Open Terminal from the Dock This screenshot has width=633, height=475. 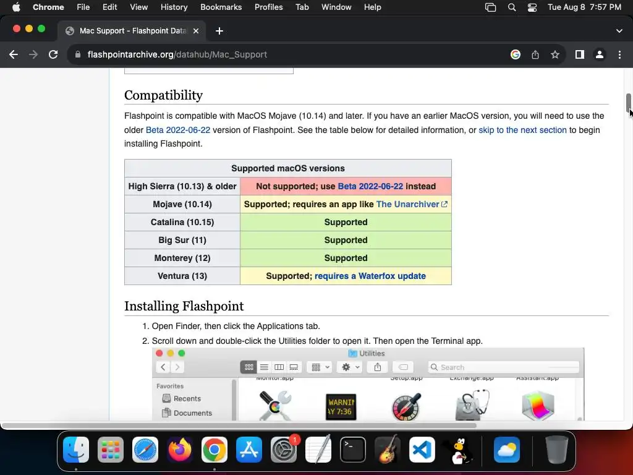pyautogui.click(x=353, y=450)
